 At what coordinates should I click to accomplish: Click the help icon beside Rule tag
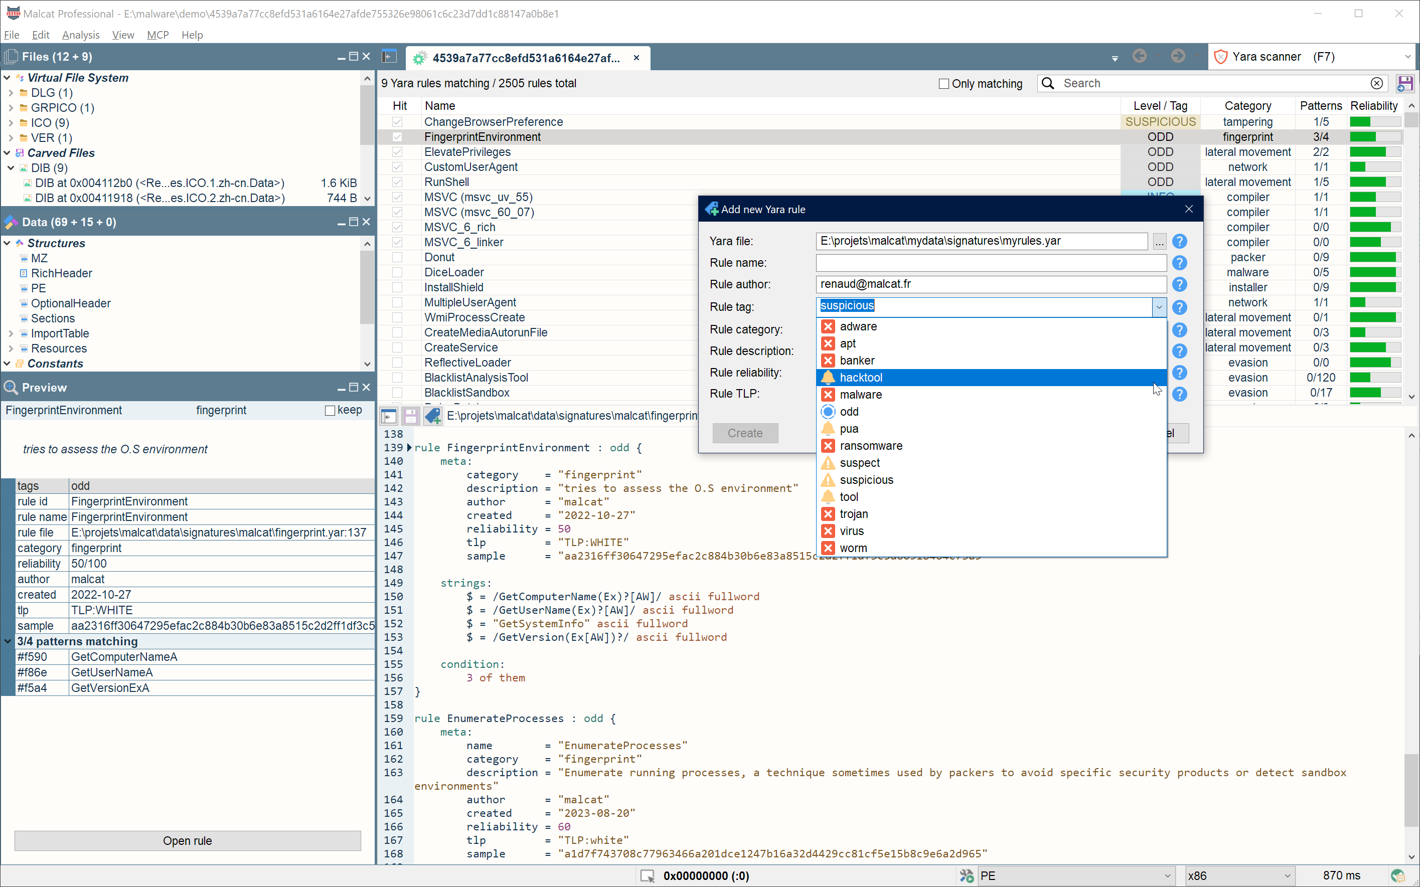click(x=1179, y=307)
